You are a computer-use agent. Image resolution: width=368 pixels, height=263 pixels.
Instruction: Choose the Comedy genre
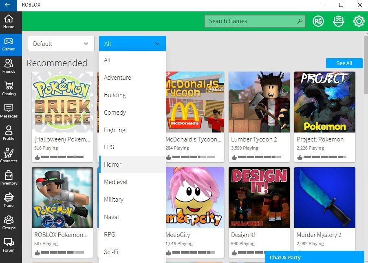click(132, 113)
